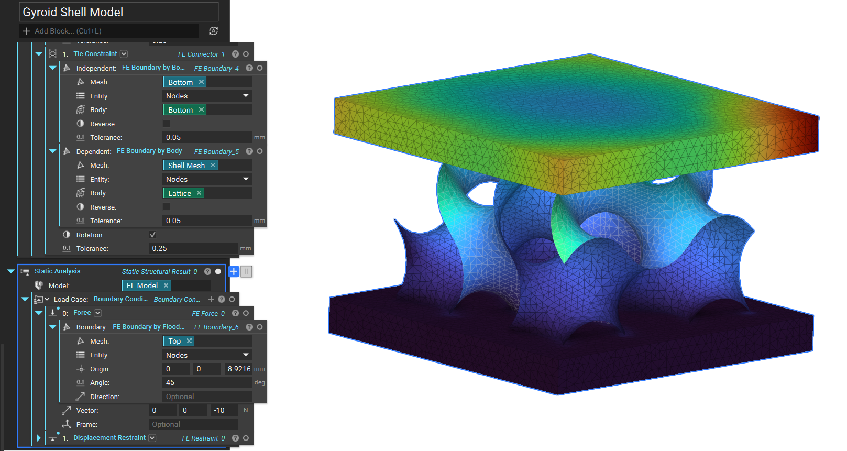
Task: Remove the Lattice chip from Body field
Action: tap(199, 193)
